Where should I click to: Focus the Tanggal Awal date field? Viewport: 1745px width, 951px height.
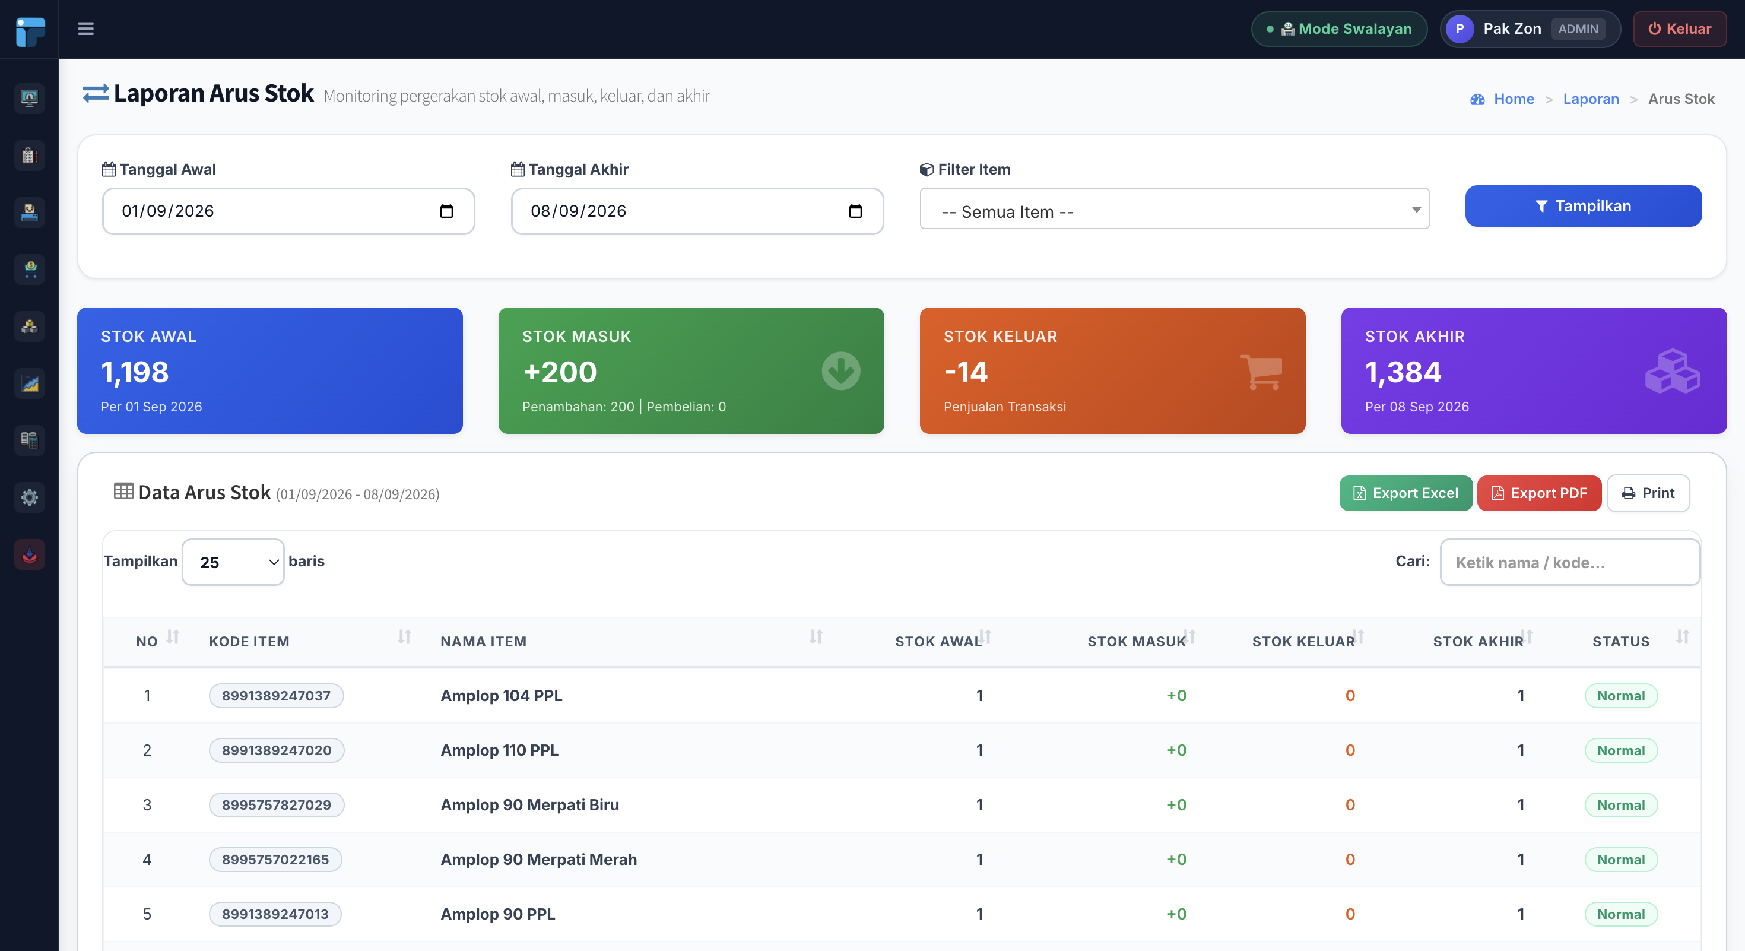click(288, 211)
